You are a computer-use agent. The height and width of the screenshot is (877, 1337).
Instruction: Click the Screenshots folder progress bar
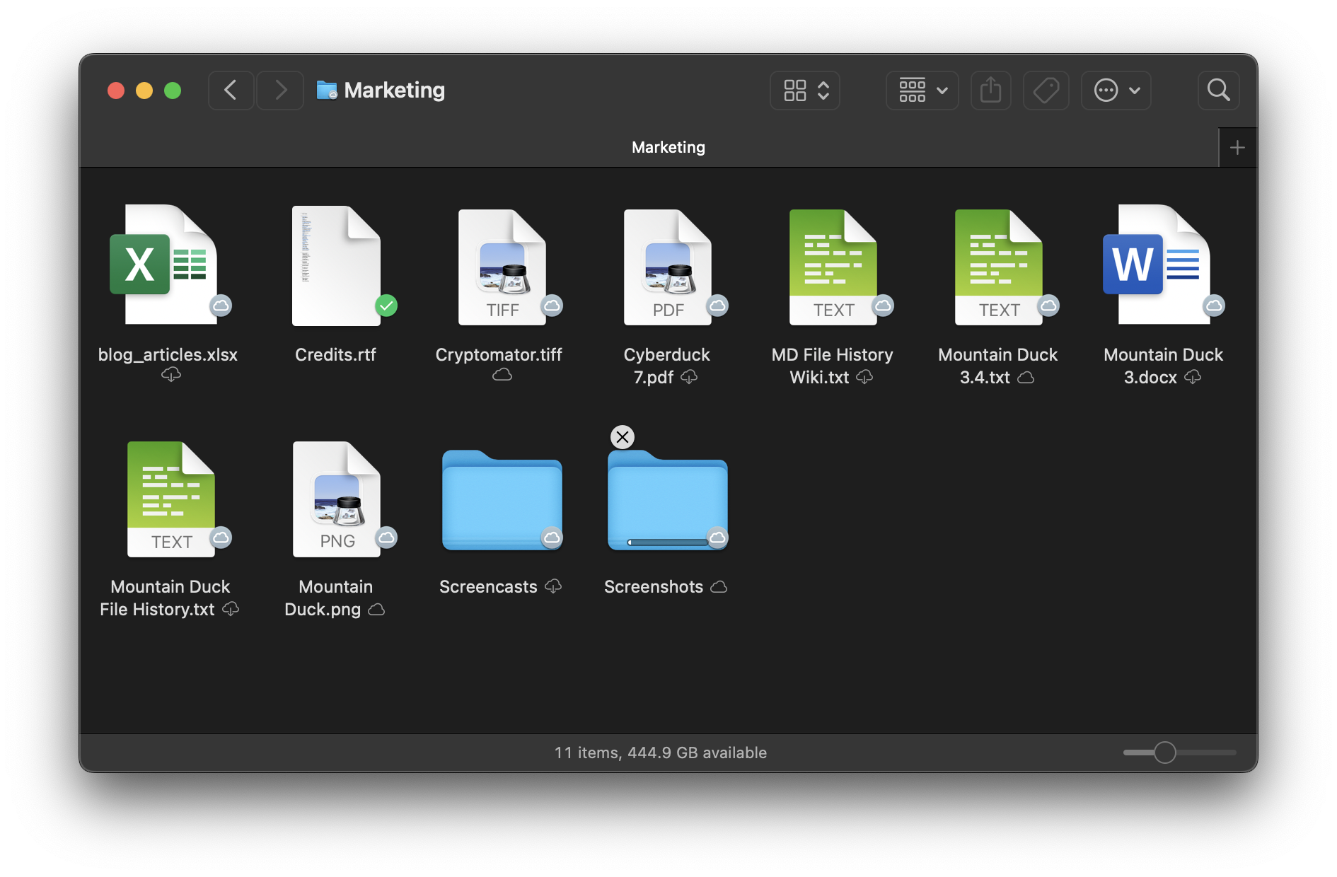tap(668, 542)
